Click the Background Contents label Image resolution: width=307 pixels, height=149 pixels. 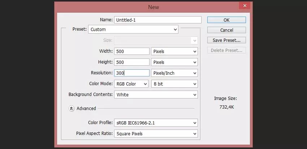pos(90,95)
